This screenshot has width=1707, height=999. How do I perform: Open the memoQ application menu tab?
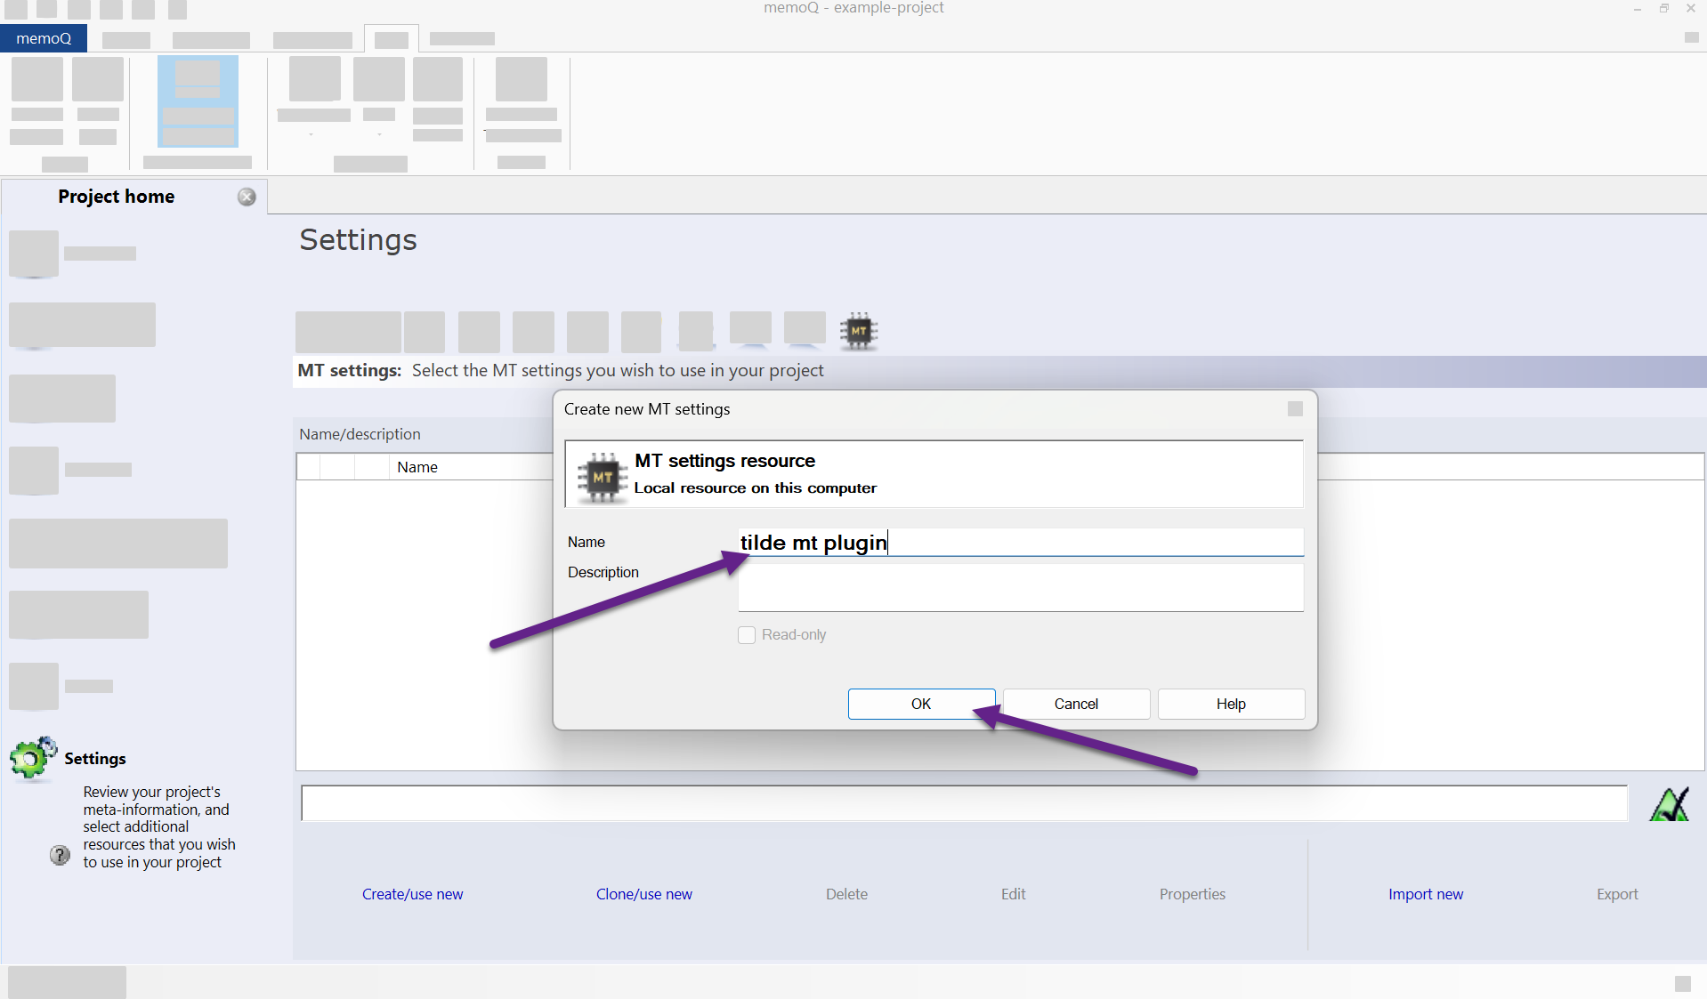coord(44,38)
